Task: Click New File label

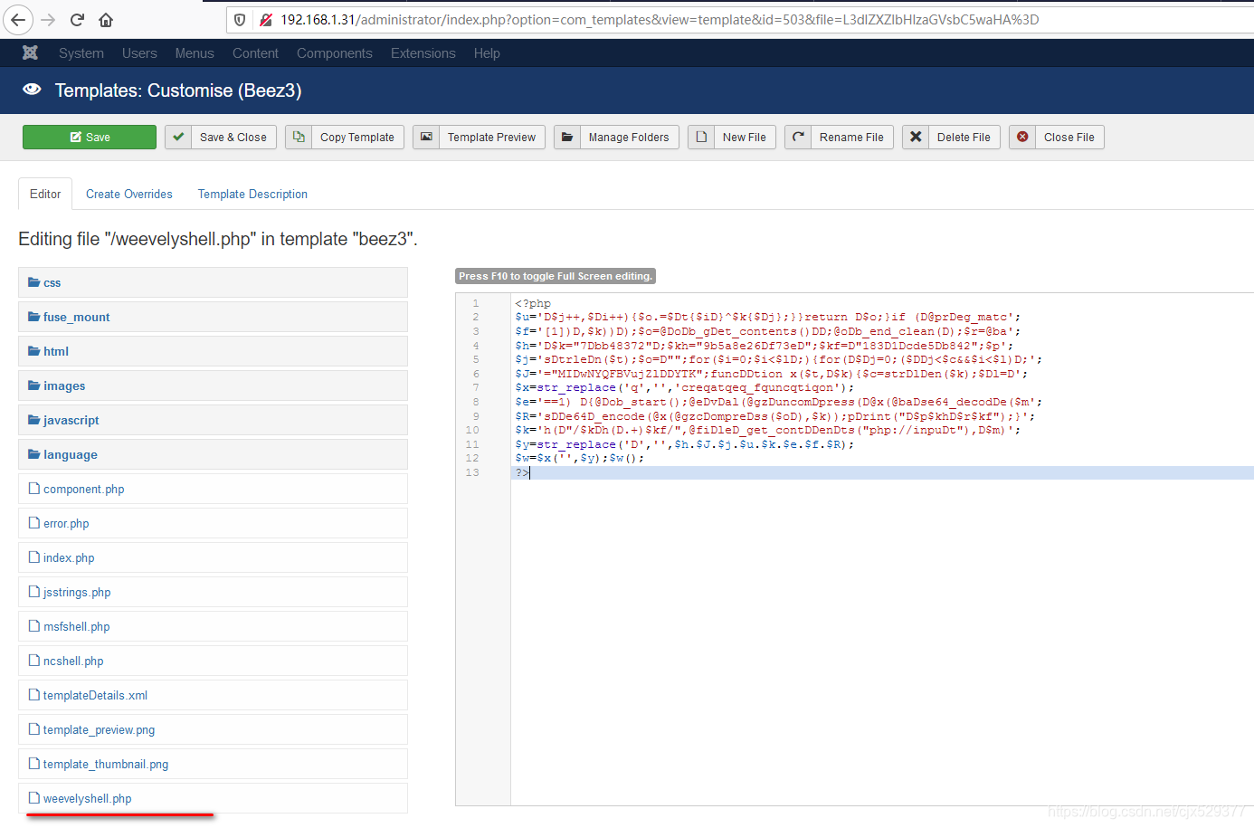Action: [745, 138]
